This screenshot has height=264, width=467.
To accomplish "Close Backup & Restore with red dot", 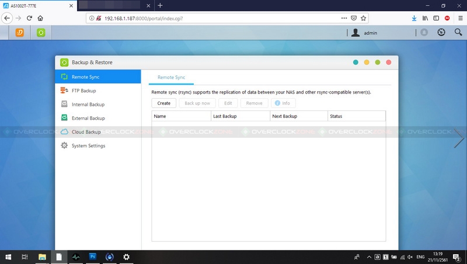I will click(x=389, y=62).
